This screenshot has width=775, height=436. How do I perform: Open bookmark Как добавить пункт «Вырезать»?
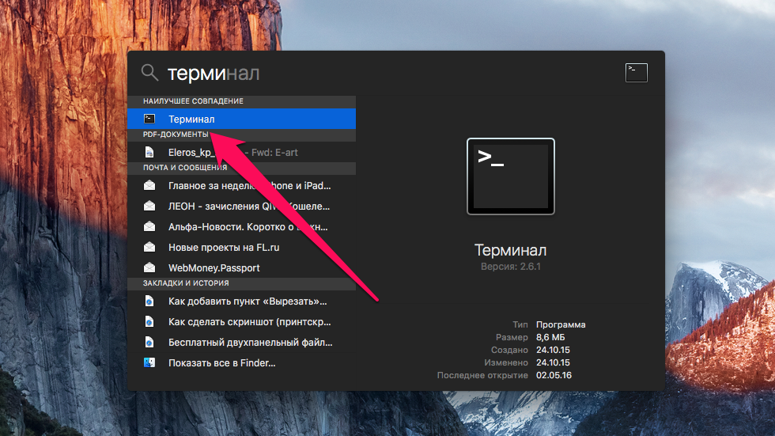pos(242,301)
